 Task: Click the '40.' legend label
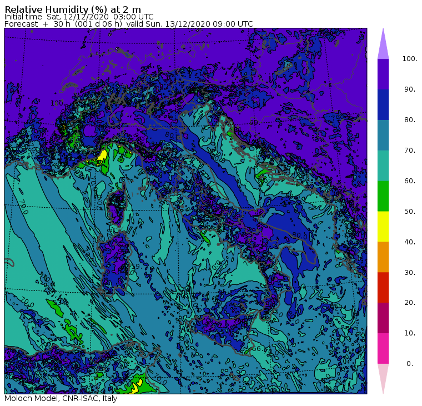point(410,242)
